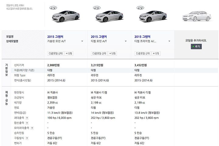The image size is (219, 146).
Task: Click 다른모델 선택 for the third car
Action: 143,53
